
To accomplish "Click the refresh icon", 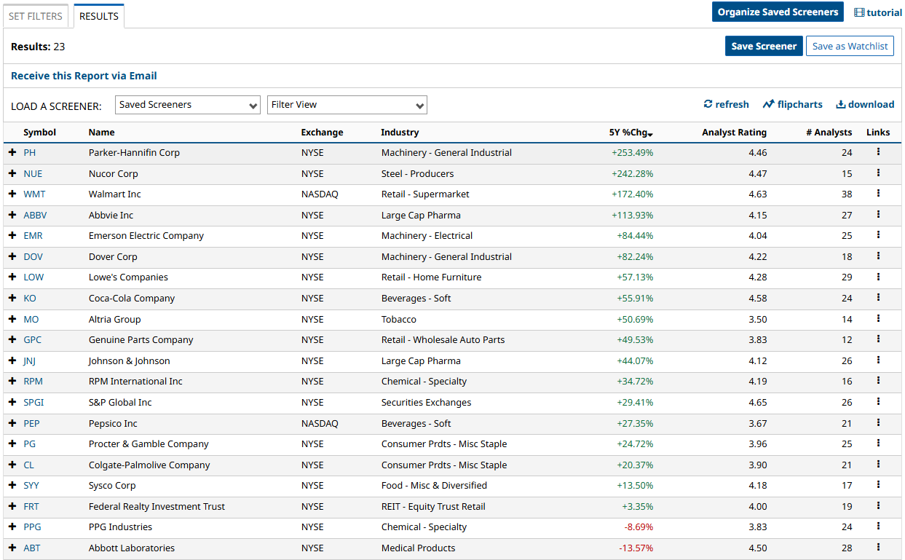I will (708, 104).
